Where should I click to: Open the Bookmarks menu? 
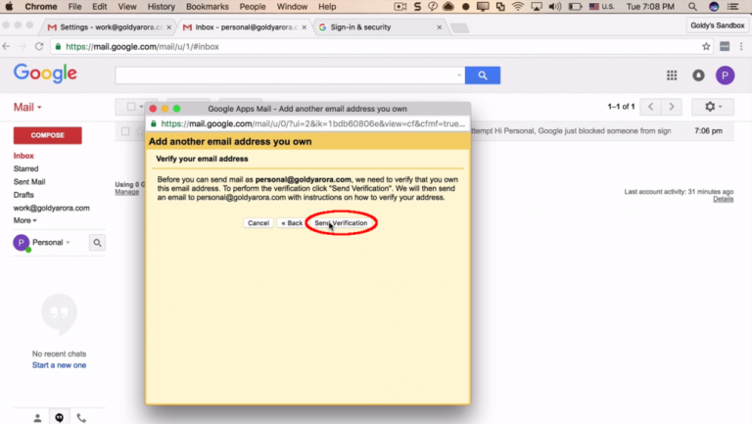[x=208, y=7]
